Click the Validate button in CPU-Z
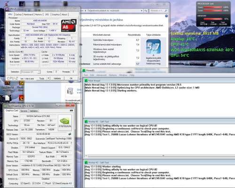This screenshot has width=235, height=188. 57,78
